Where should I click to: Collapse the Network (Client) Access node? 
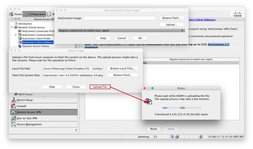coord(12,27)
